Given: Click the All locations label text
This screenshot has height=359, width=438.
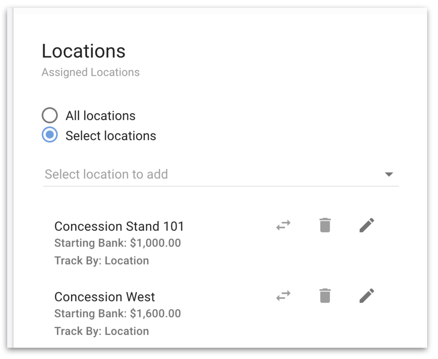Looking at the screenshot, I should coord(100,116).
